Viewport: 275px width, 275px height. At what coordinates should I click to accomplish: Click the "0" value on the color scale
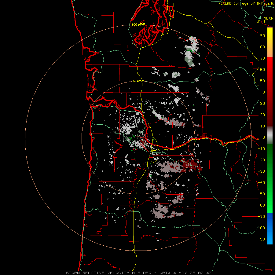click(x=264, y=137)
